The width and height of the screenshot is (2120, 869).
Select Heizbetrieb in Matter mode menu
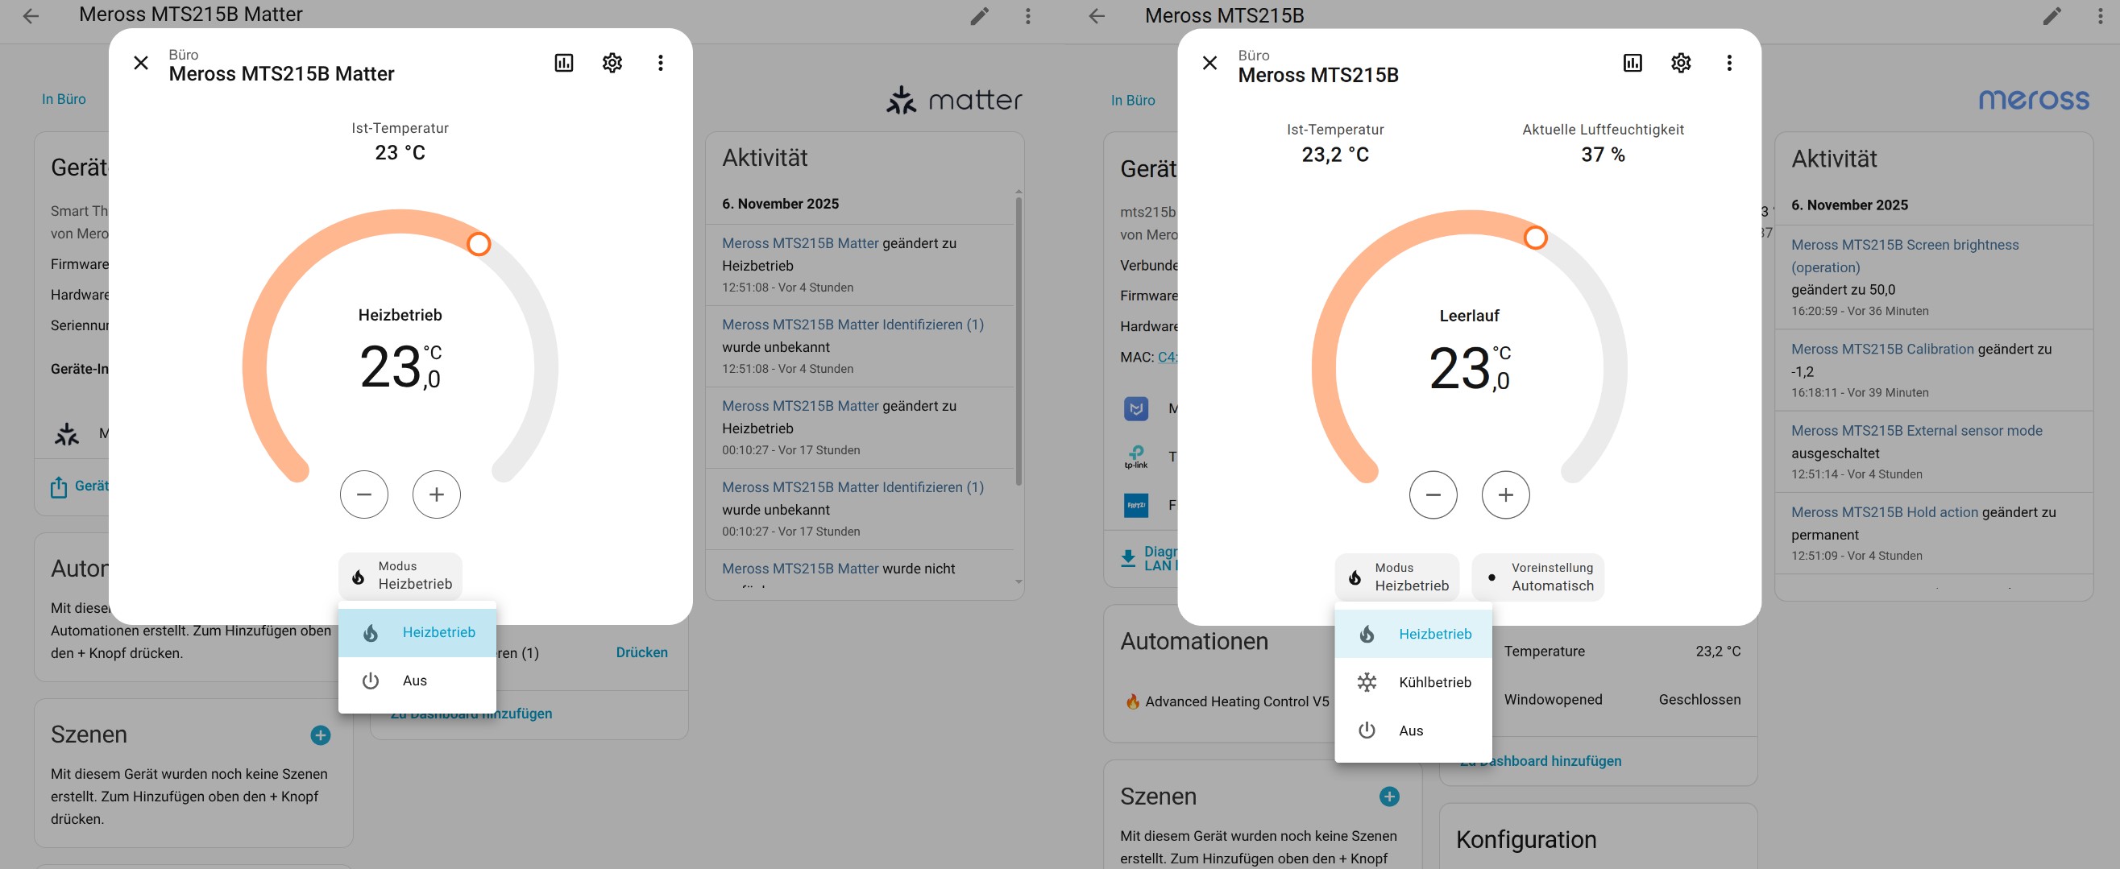point(417,633)
